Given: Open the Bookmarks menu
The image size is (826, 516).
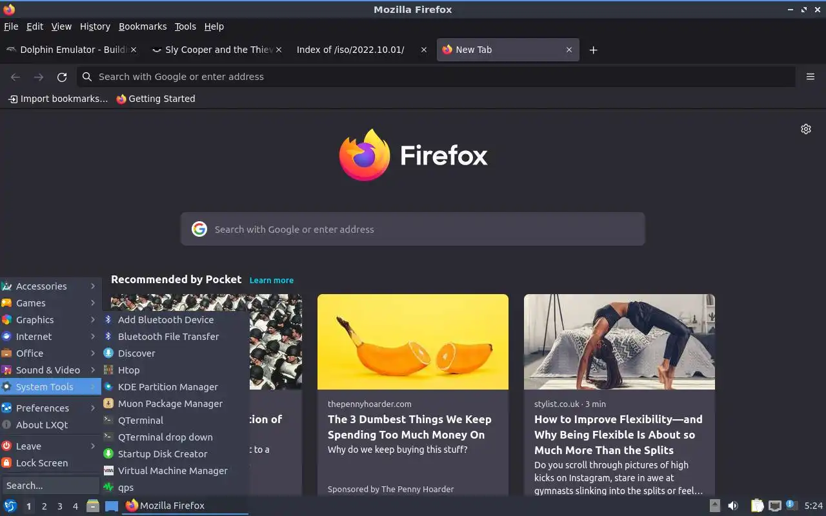Looking at the screenshot, I should (143, 26).
